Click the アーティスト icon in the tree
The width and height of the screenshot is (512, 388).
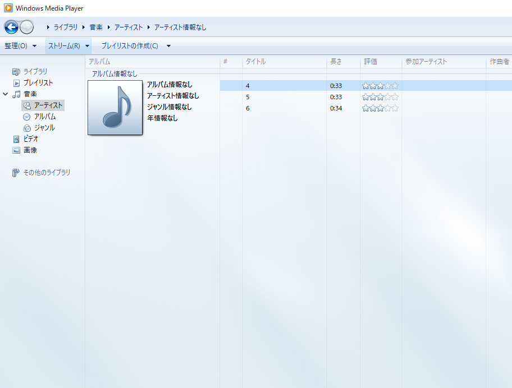click(27, 105)
